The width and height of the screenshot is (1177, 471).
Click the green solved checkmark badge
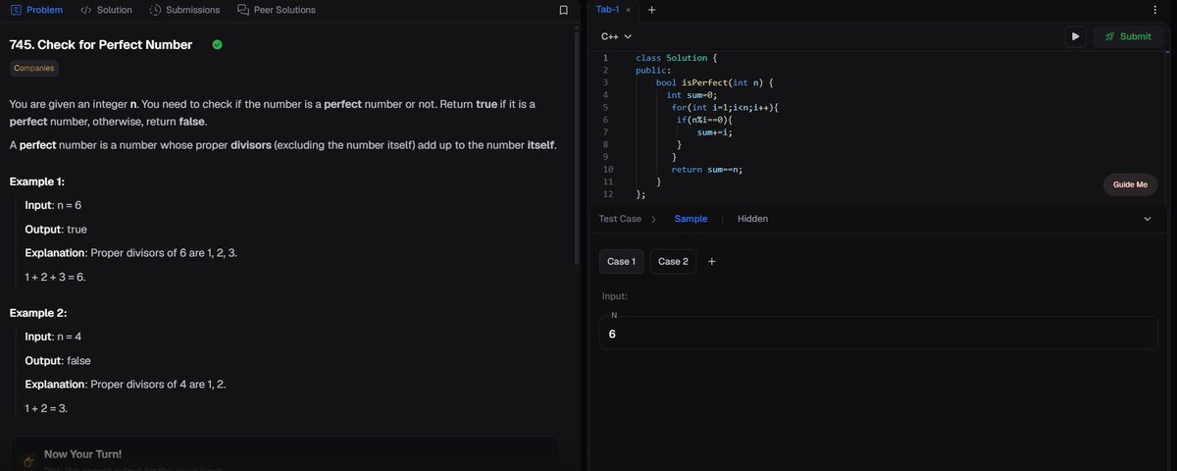click(x=217, y=44)
